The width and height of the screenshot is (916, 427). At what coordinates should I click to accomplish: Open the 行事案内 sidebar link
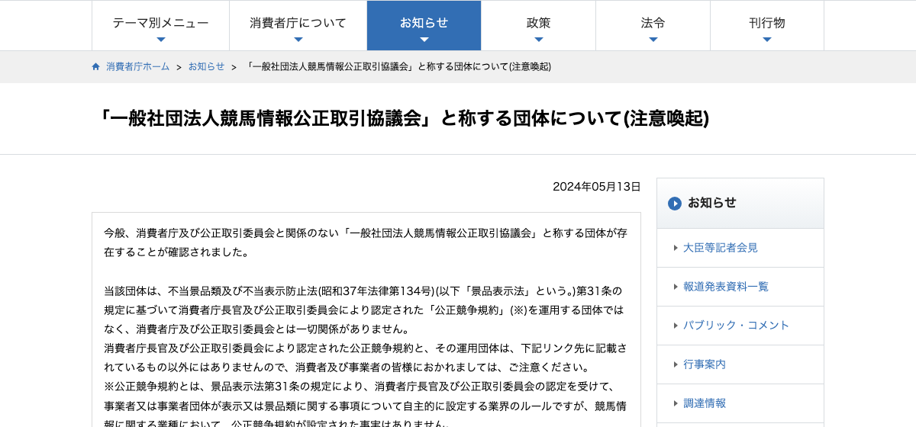pos(705,364)
